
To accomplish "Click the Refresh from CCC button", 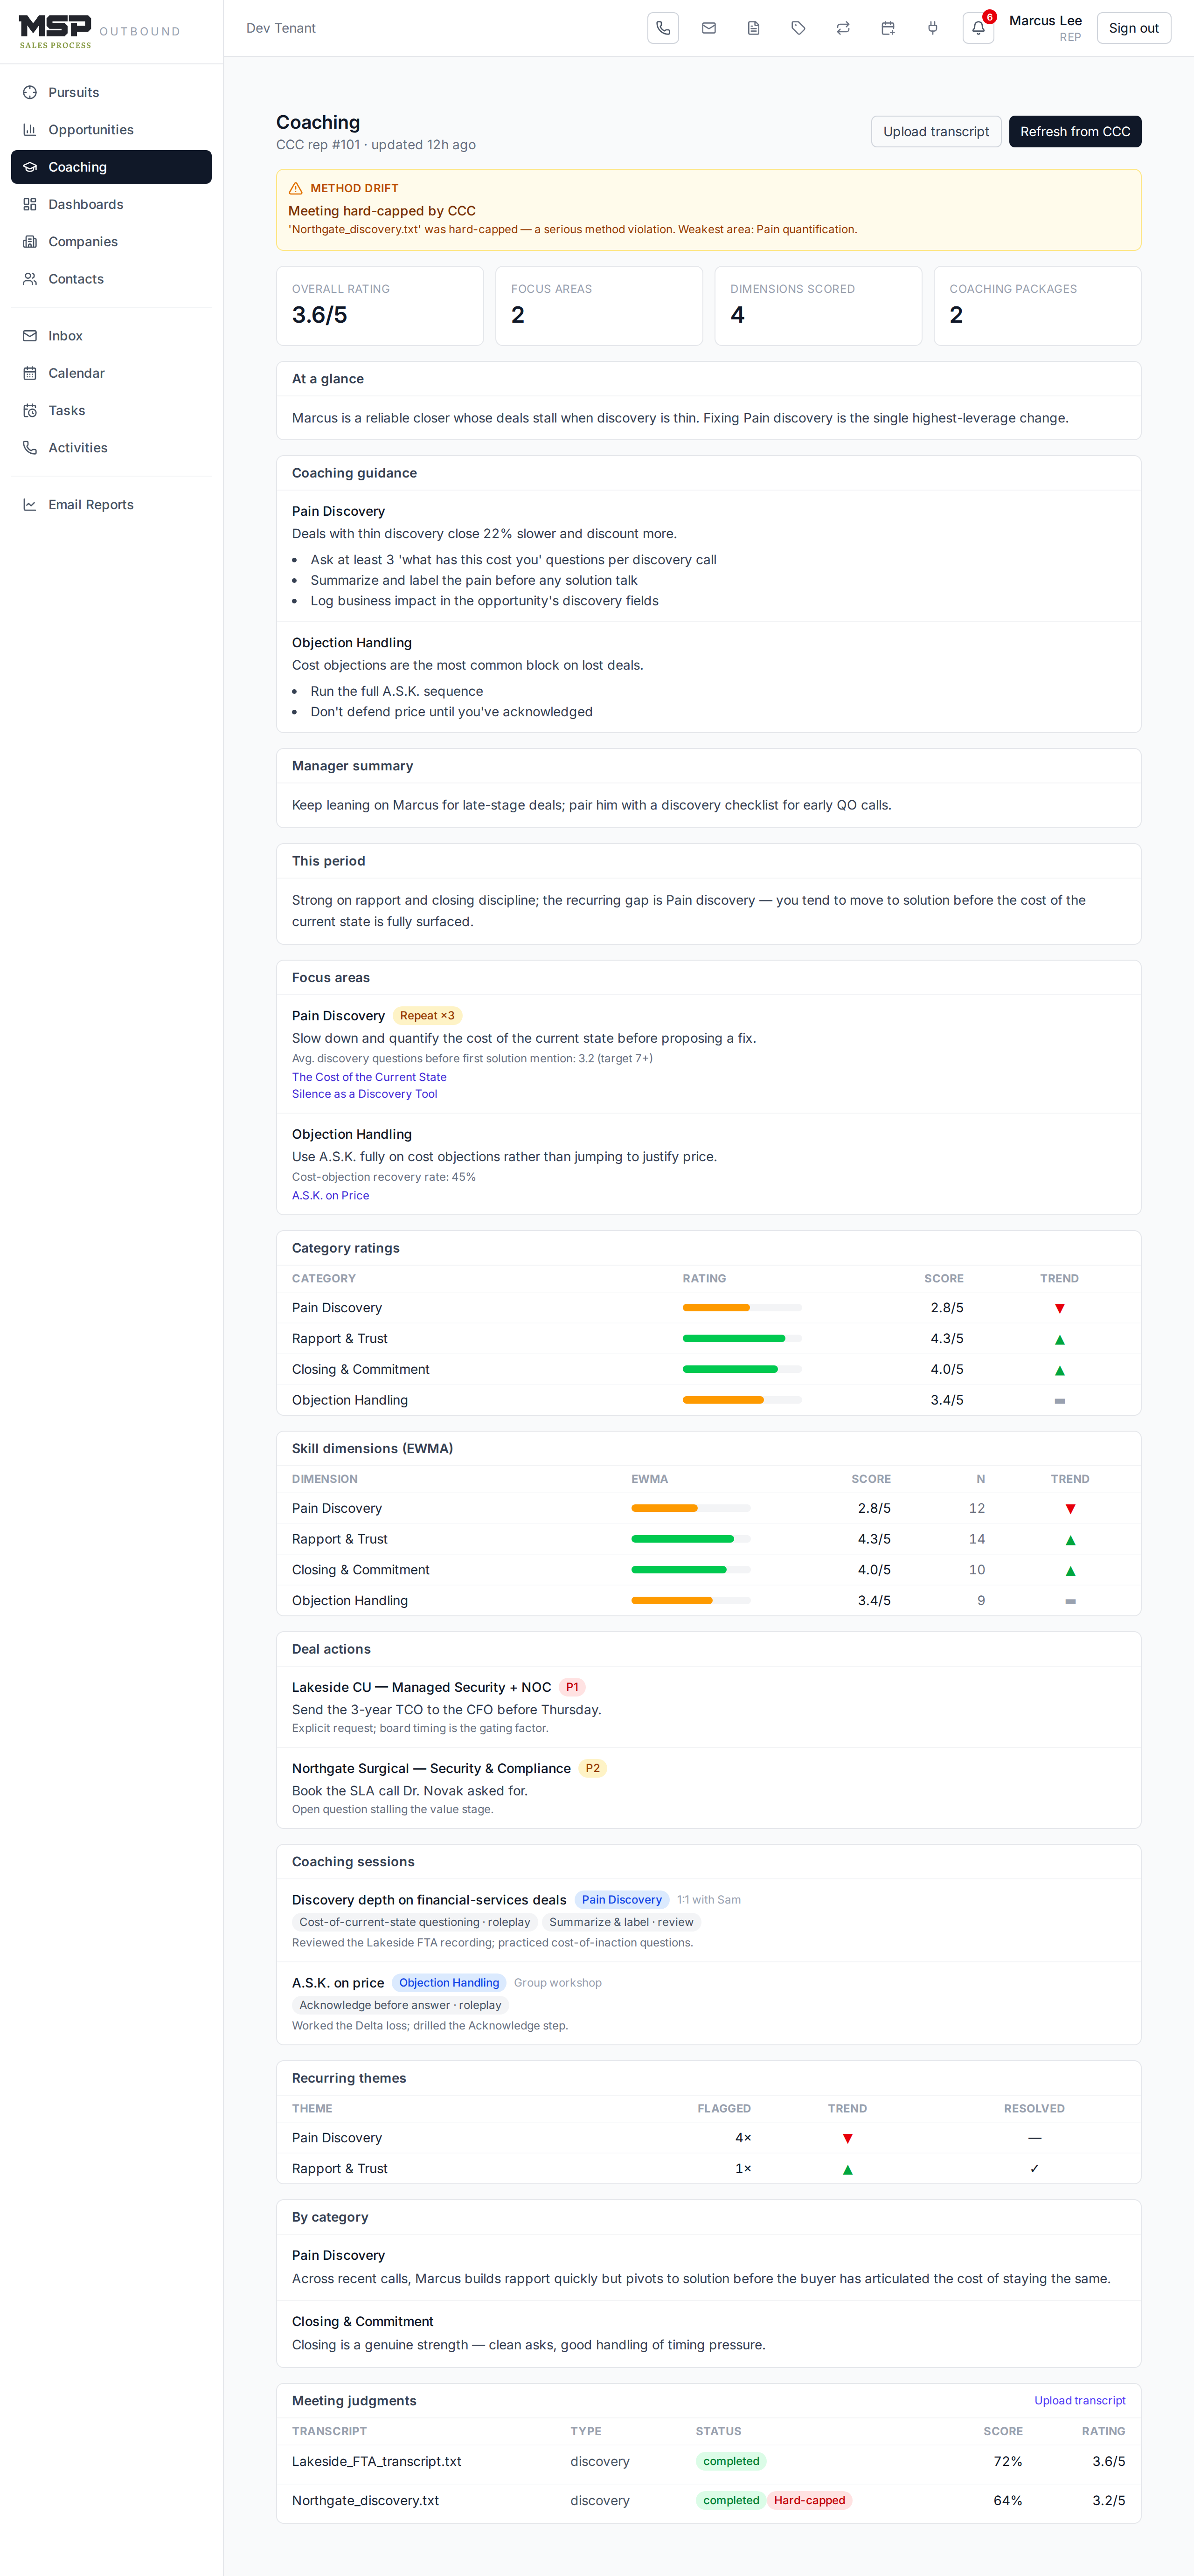I will point(1075,131).
